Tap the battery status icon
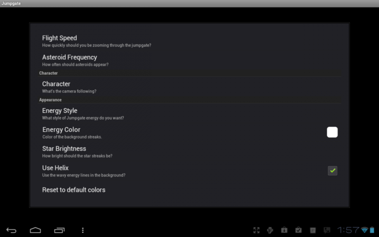Viewport: 379px width, 237px height. coord(372,230)
